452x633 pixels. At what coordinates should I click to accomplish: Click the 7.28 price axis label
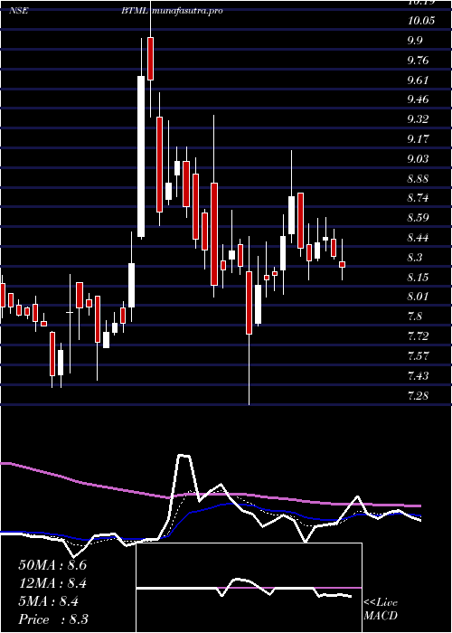(x=419, y=396)
